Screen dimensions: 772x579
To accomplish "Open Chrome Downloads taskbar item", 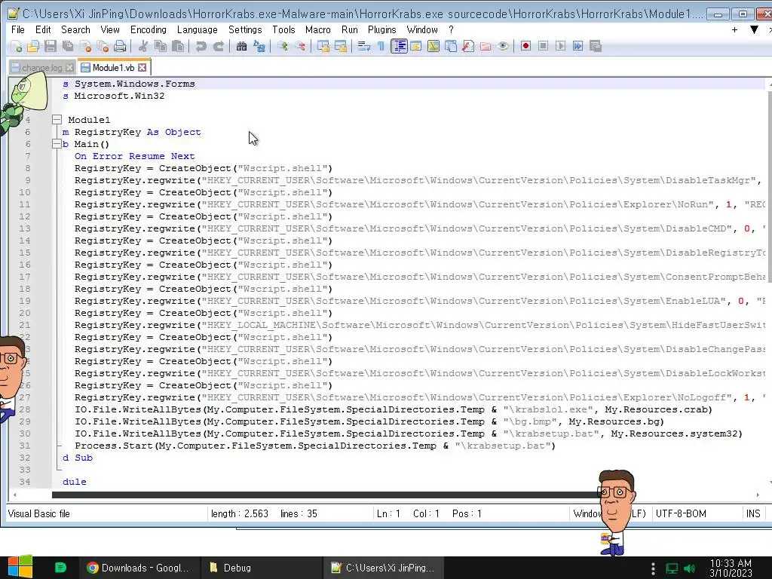I will 139,568.
